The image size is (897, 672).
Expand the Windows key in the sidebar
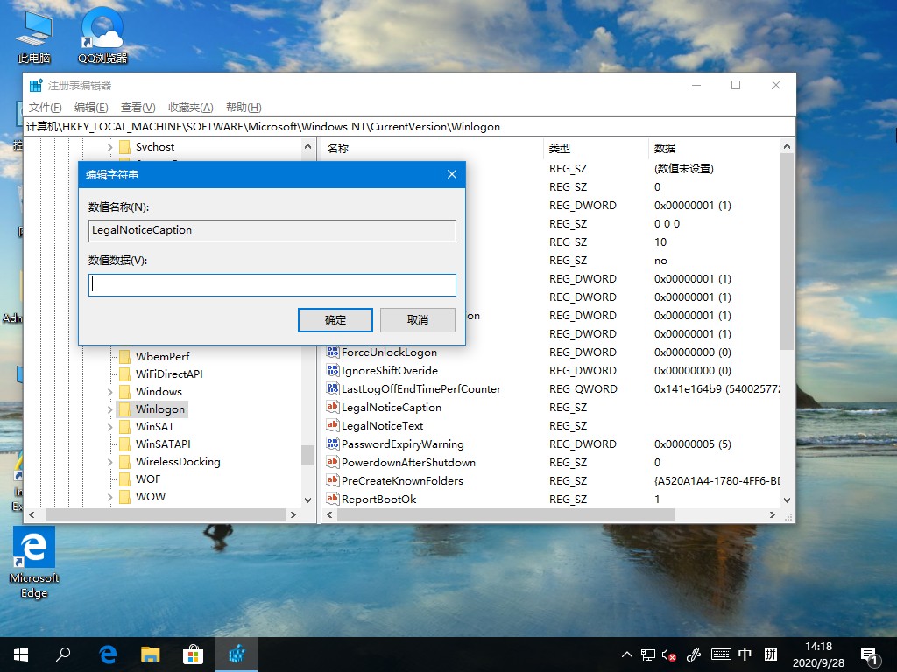tap(109, 391)
